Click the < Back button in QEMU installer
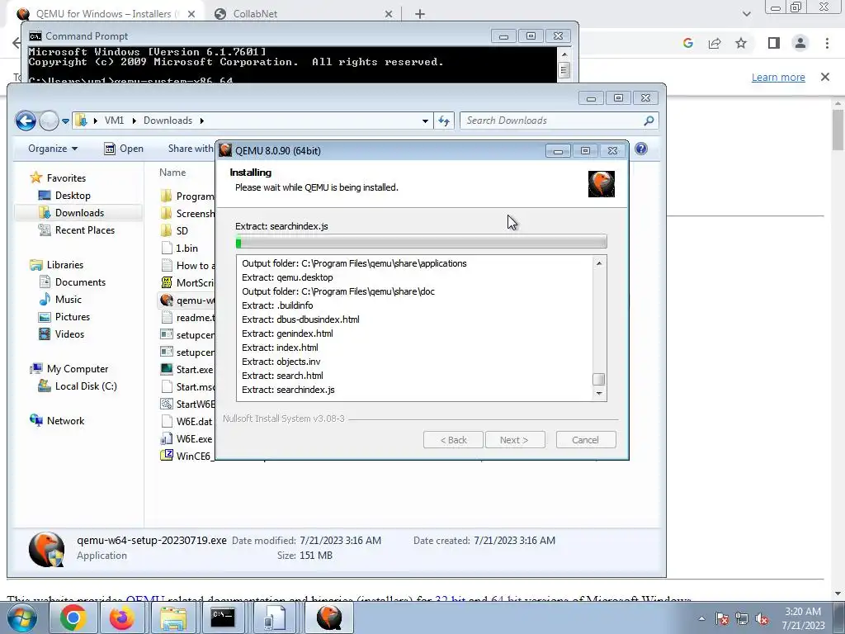This screenshot has width=845, height=634. coord(453,440)
